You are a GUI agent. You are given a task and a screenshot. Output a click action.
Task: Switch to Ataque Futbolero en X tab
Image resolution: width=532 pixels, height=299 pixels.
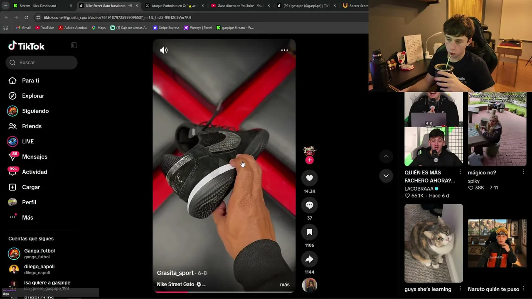[x=173, y=6]
